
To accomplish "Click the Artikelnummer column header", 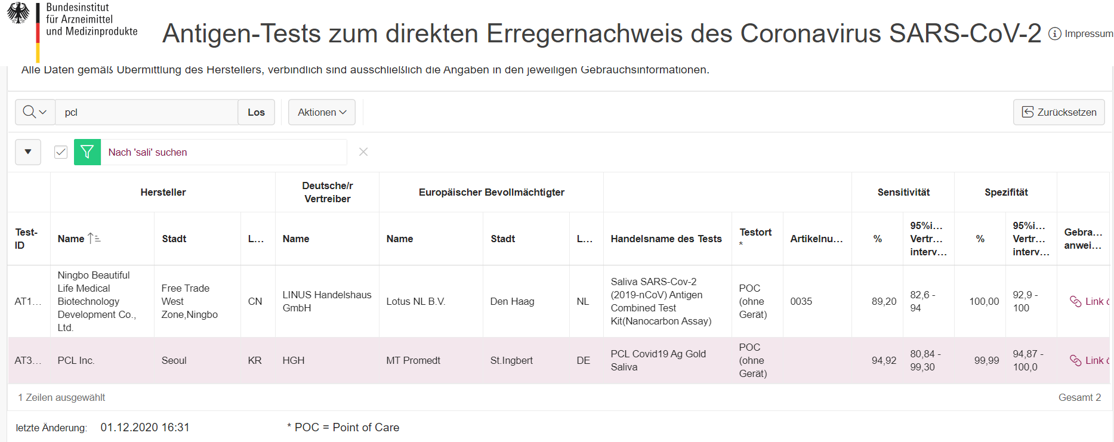I will (816, 239).
